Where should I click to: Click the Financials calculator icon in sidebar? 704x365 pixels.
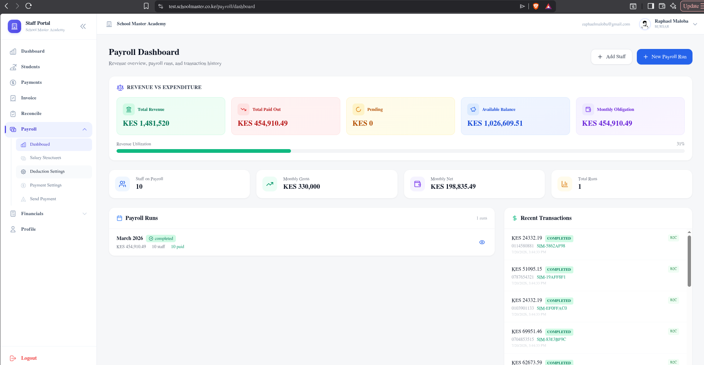pos(13,214)
